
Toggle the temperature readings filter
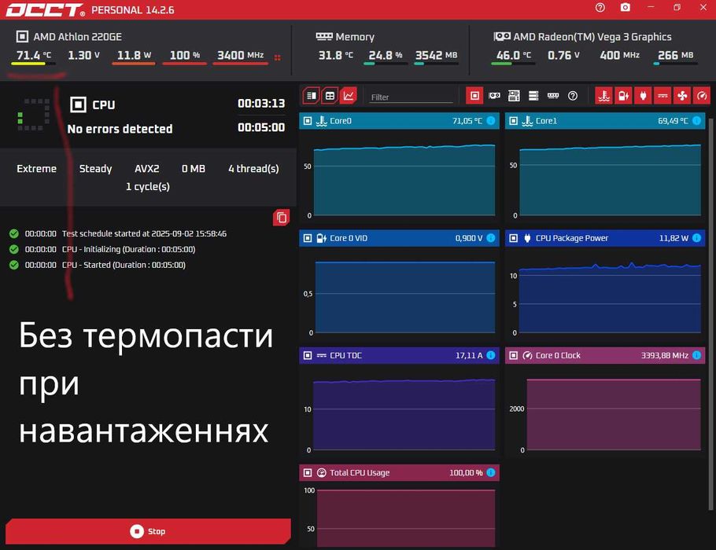point(603,96)
